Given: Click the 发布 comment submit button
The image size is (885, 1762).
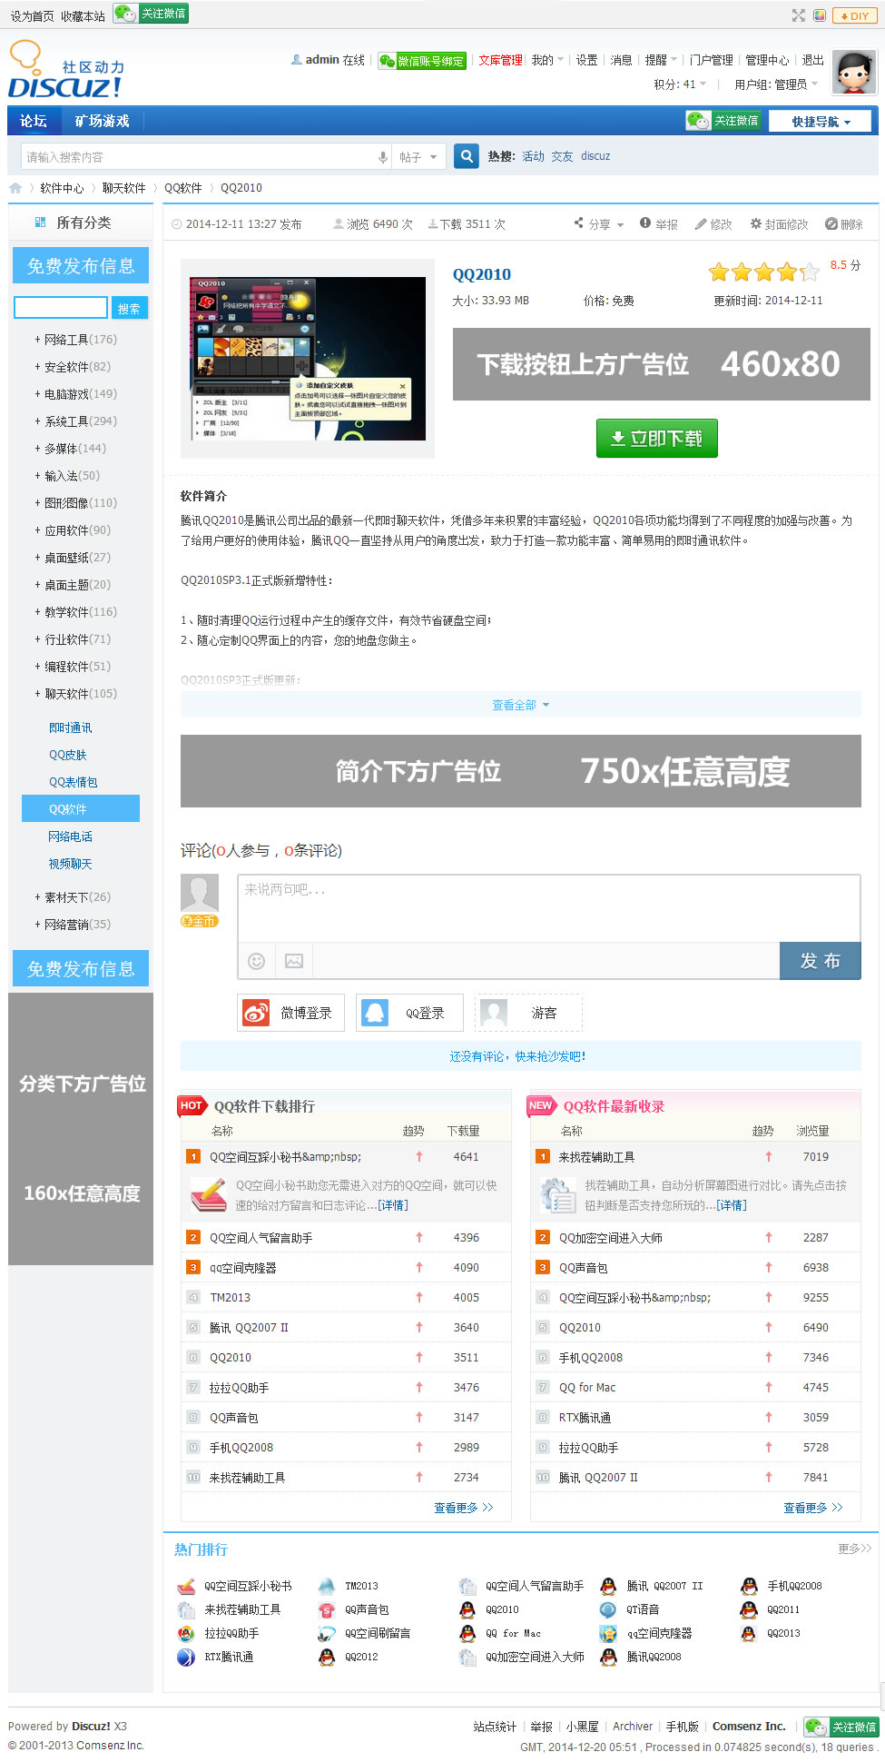Looking at the screenshot, I should click(821, 961).
